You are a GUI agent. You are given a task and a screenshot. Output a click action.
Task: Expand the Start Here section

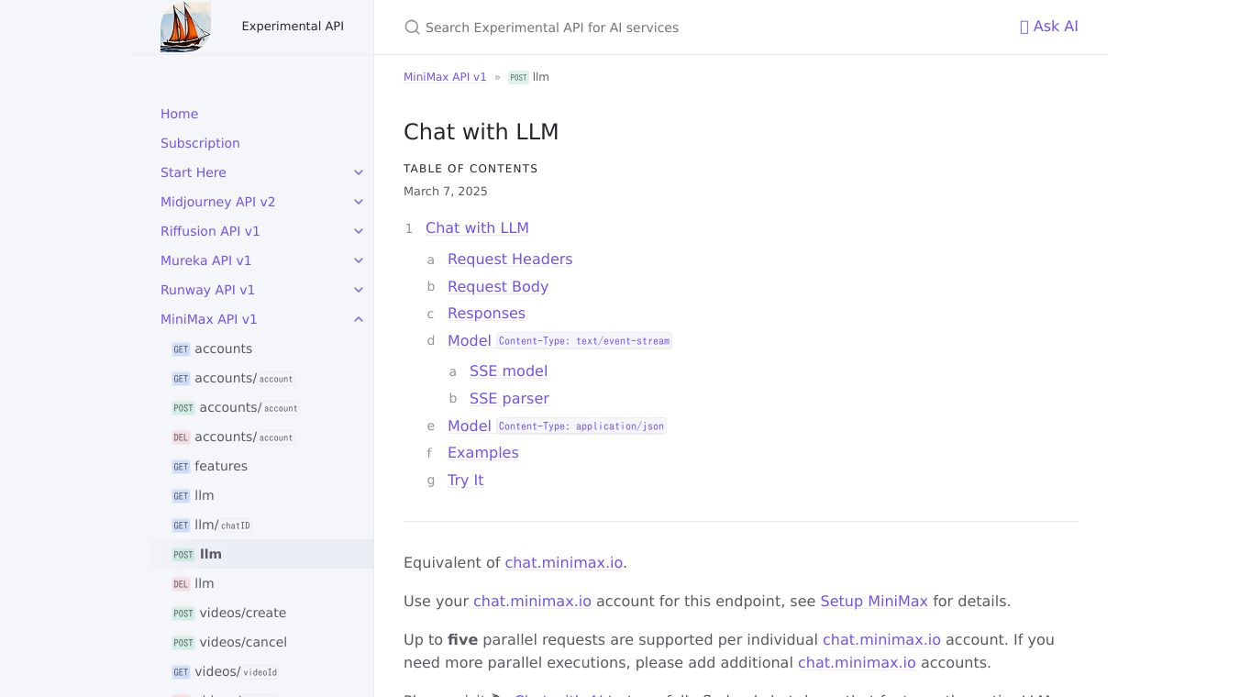pos(359,172)
